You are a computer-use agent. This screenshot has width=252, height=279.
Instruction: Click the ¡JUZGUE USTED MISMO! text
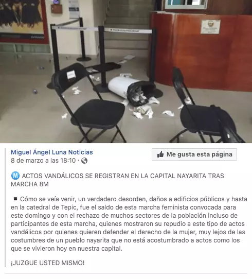pos(48,263)
